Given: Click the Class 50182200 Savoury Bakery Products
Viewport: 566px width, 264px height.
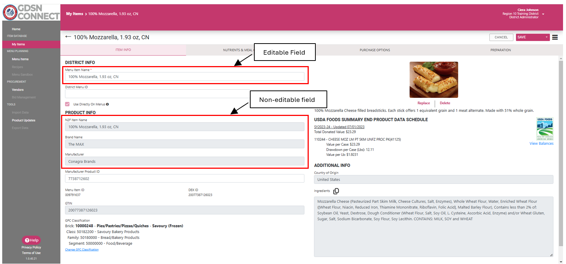Looking at the screenshot, I should pos(103,232).
